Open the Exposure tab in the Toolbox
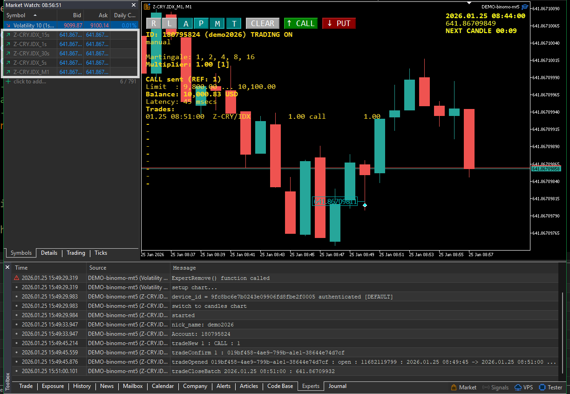570x394 pixels. pos(53,386)
